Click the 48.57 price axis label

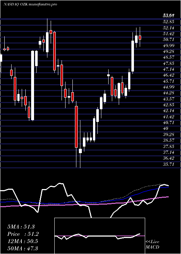click(x=169, y=57)
